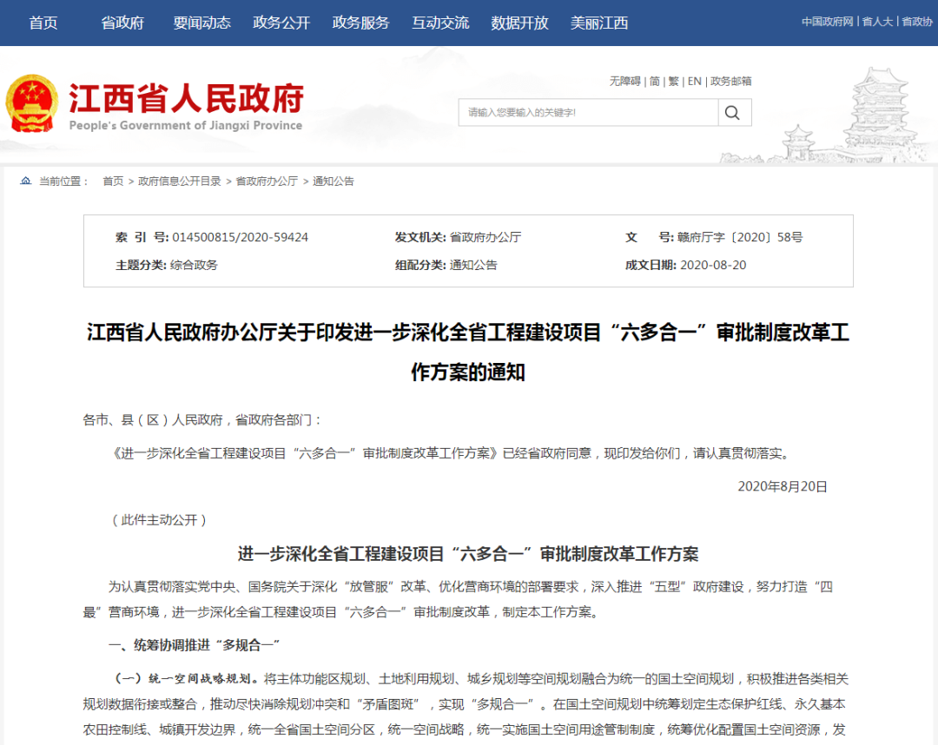Open the 政府信息公开目录 breadcrumb
This screenshot has width=938, height=745.
[180, 181]
